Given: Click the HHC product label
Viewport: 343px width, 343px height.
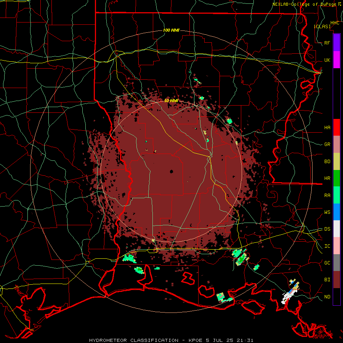Looking at the screenshot, I should (x=335, y=23).
